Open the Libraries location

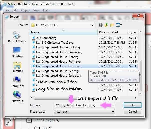(17, 67)
